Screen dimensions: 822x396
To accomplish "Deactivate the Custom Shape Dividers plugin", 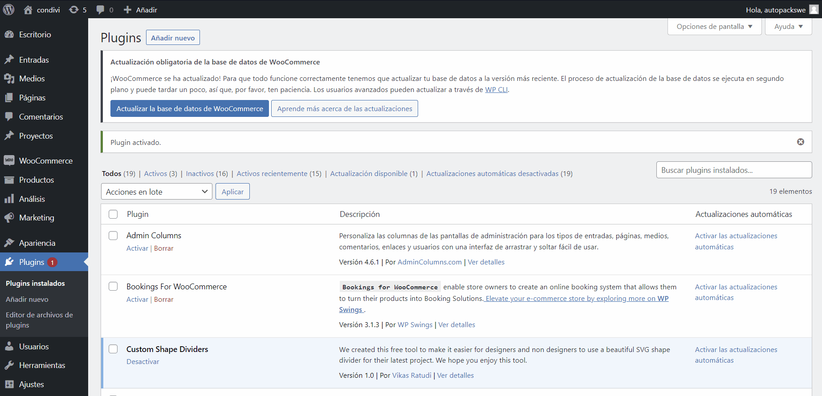I will coord(142,361).
